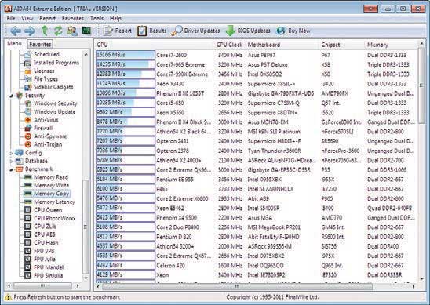This screenshot has width=430, height=305.
Task: Click the Firewall icon
Action: [27, 128]
